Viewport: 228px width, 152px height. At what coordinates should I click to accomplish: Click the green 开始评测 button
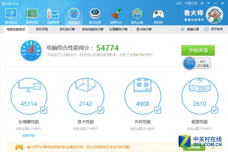198,51
